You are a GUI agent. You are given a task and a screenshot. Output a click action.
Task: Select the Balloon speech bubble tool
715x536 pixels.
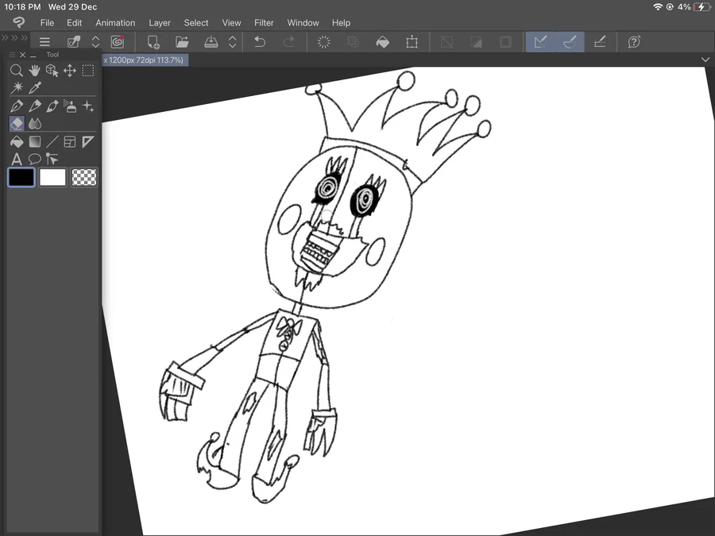click(x=35, y=159)
